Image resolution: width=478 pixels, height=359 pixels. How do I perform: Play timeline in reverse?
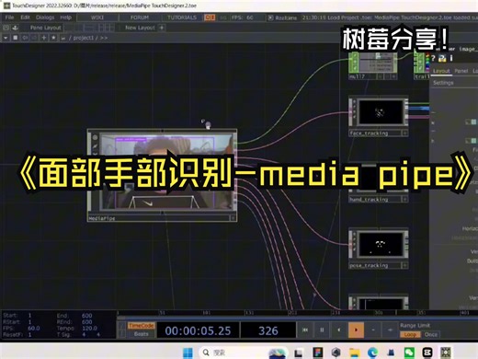coord(339,330)
